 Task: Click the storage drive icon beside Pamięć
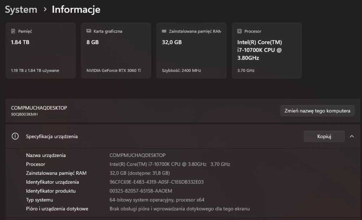[x=13, y=31]
